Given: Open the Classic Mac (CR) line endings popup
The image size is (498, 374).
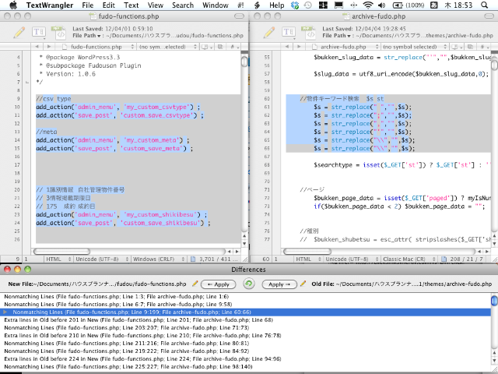Looking at the screenshot, I should coord(401,259).
